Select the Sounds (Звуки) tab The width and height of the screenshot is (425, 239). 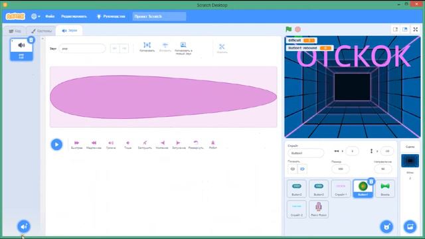tap(69, 31)
